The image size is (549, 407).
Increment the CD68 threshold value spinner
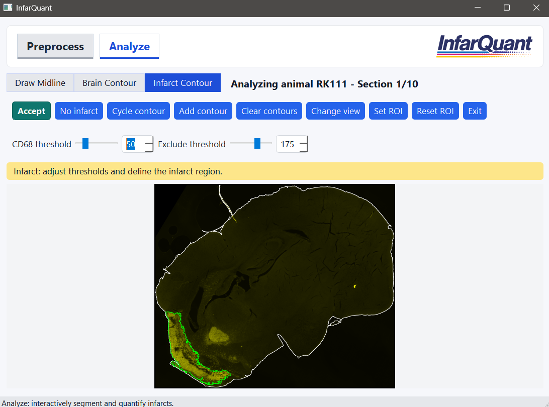pyautogui.click(x=148, y=141)
